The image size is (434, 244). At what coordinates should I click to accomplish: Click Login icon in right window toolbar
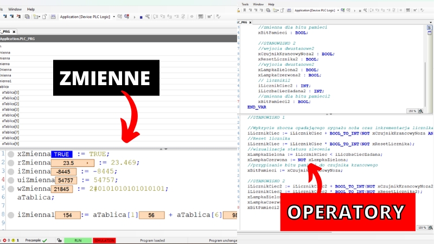pyautogui.click(x=343, y=10)
